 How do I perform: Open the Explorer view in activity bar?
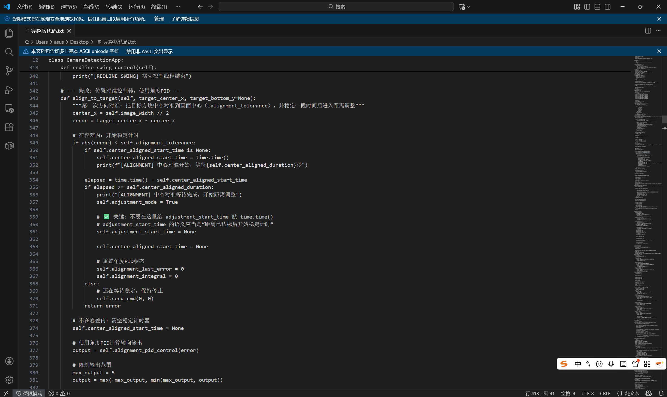click(x=9, y=33)
